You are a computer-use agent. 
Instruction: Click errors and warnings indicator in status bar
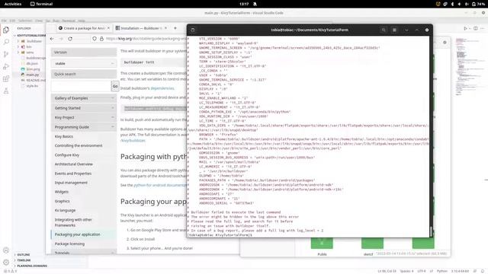(10, 271)
